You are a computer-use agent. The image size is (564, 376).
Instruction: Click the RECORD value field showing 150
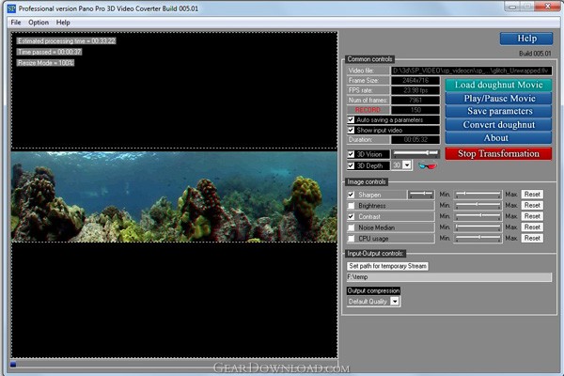click(415, 110)
